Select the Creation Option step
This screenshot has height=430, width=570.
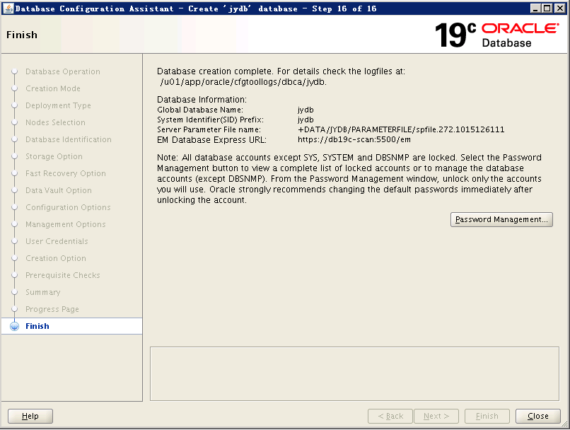tap(56, 258)
